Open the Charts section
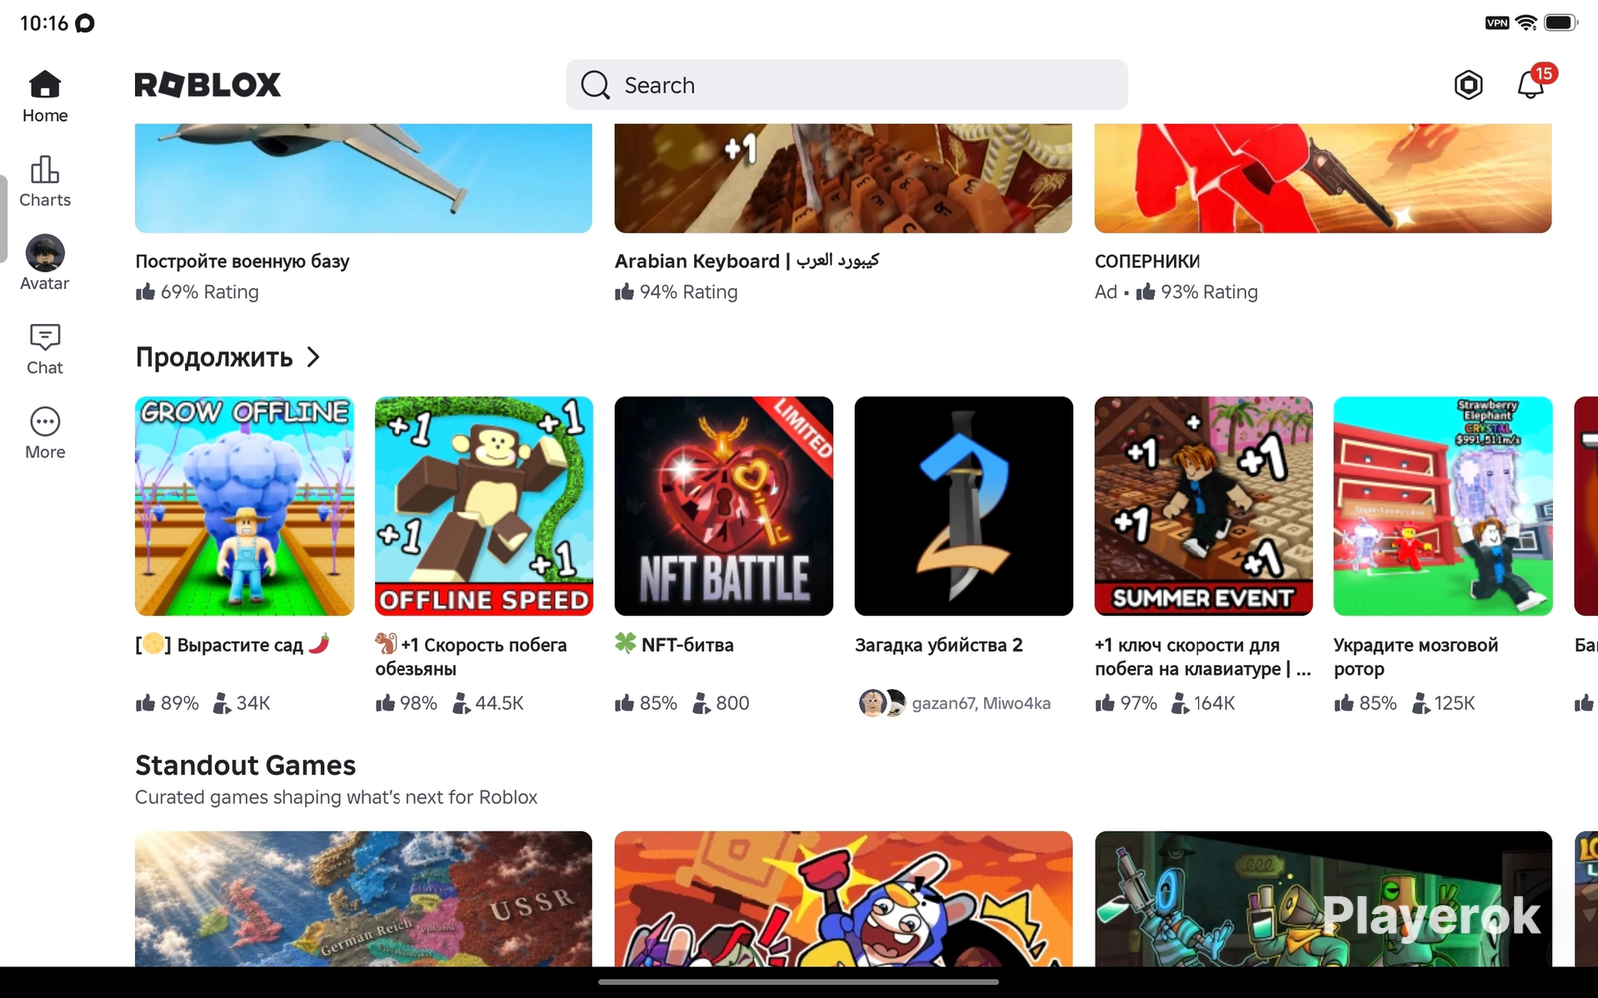The image size is (1598, 998). click(x=45, y=182)
